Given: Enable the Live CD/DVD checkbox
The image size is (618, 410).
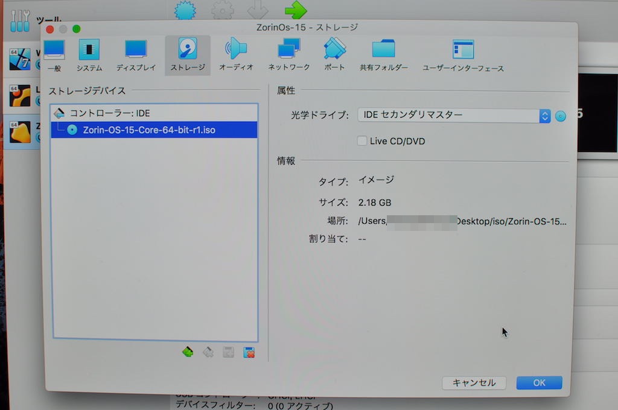Looking at the screenshot, I should 362,140.
